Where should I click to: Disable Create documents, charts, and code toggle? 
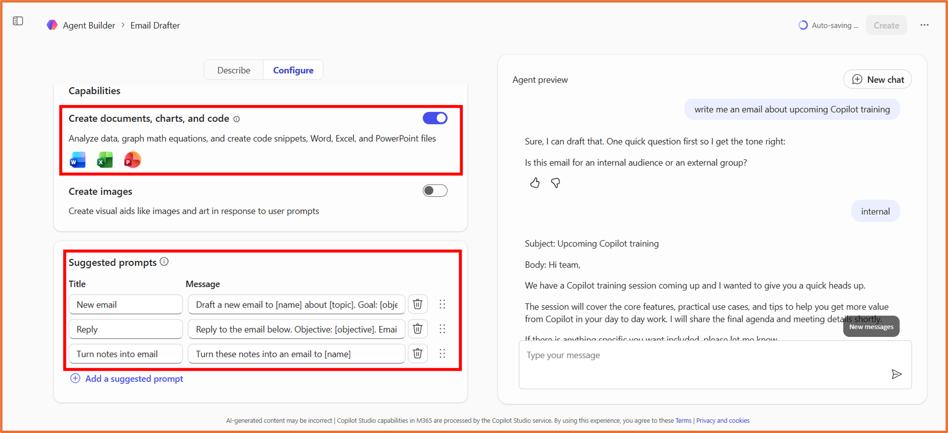coord(435,118)
